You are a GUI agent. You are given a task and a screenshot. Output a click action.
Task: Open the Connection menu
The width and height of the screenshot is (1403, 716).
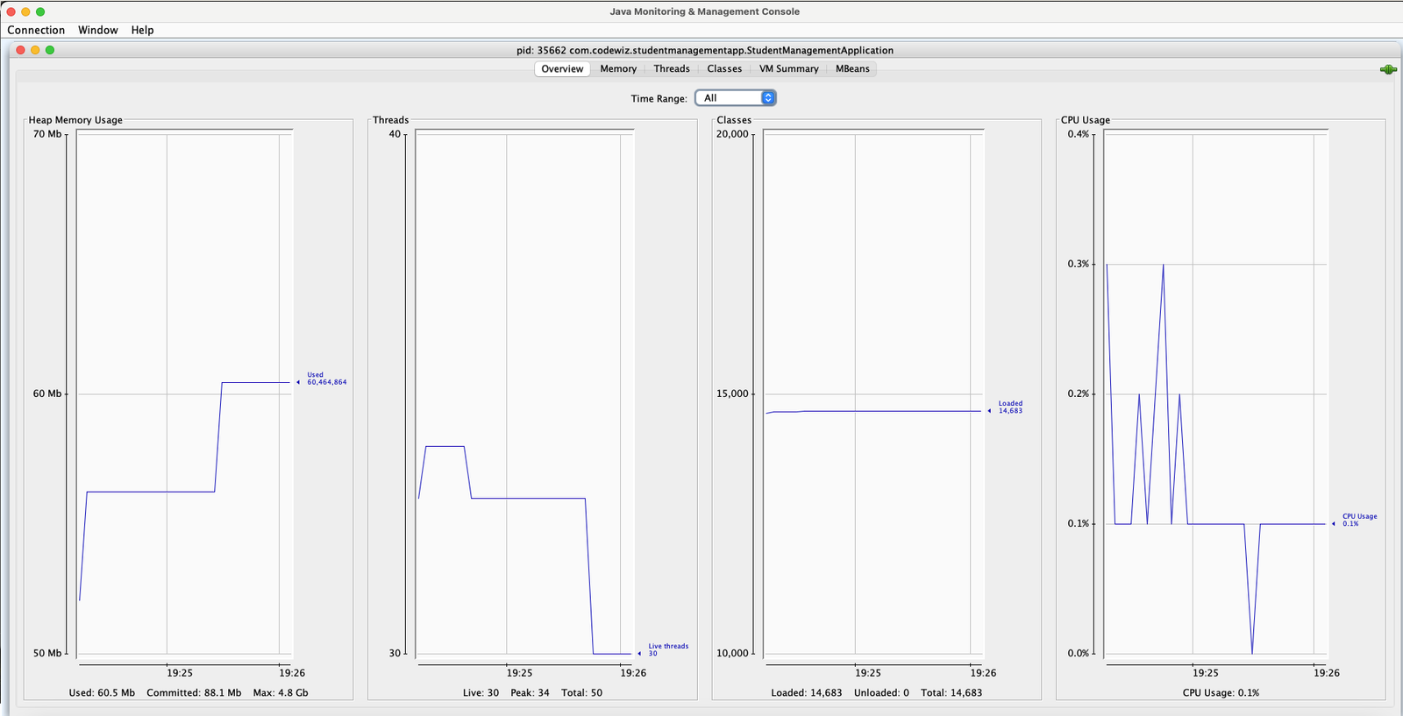pyautogui.click(x=36, y=30)
